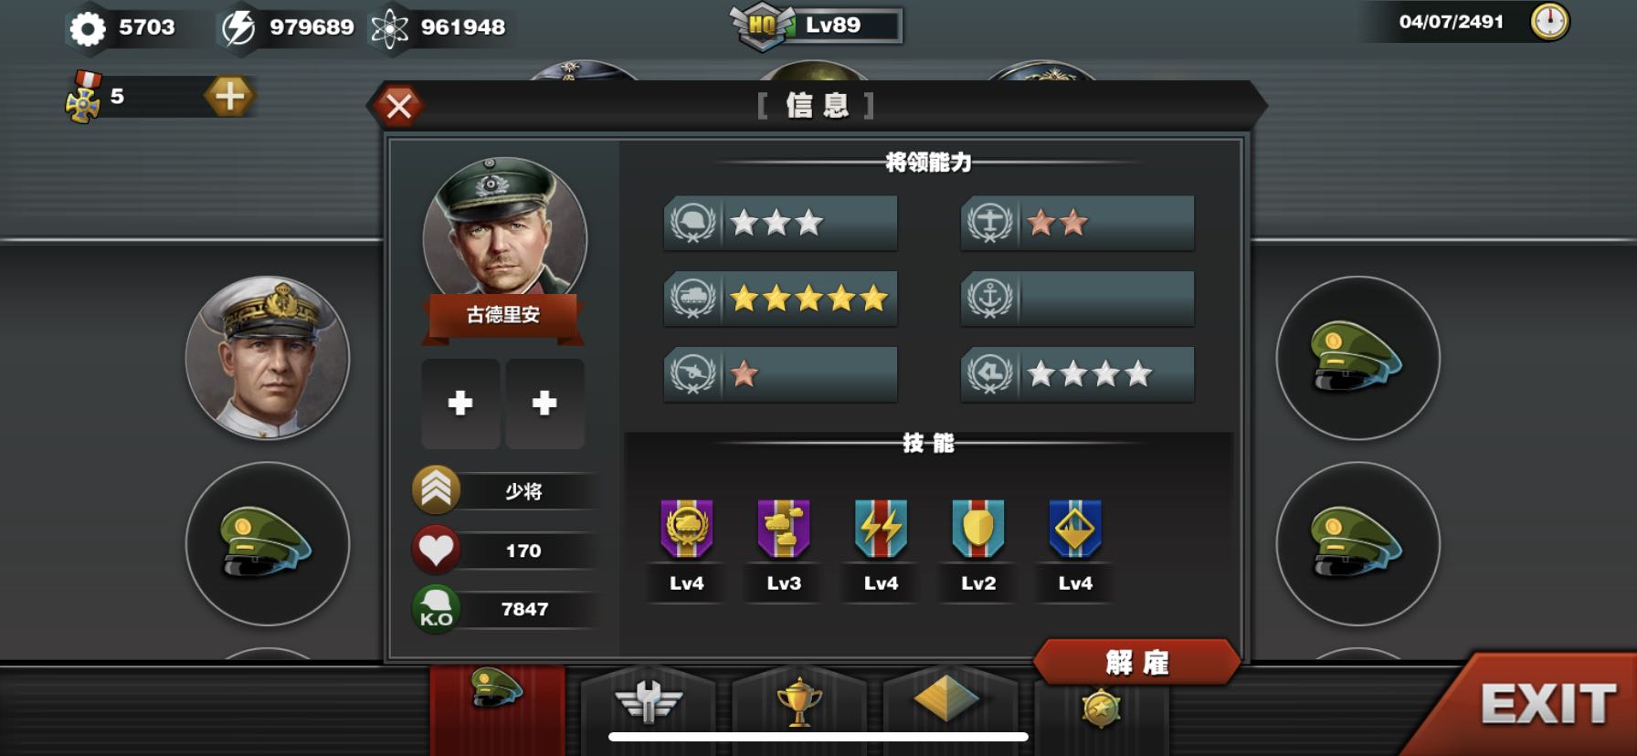Select the purple artillery skill badge Lv3

point(784,529)
